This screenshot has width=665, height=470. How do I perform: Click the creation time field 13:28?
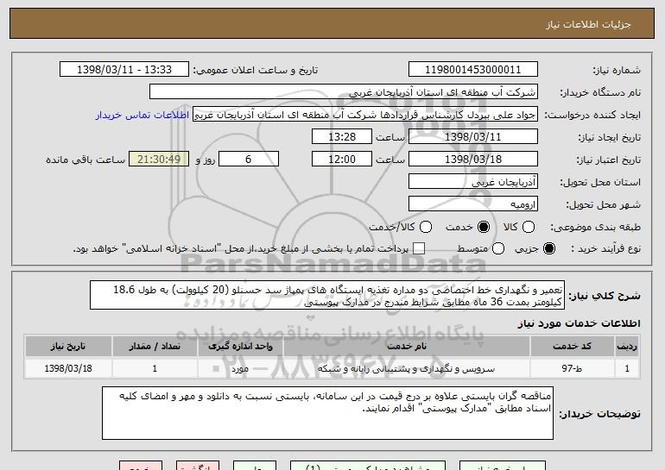pyautogui.click(x=342, y=137)
